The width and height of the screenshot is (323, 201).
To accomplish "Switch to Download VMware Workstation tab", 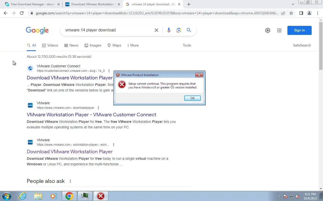I will (x=92, y=4).
